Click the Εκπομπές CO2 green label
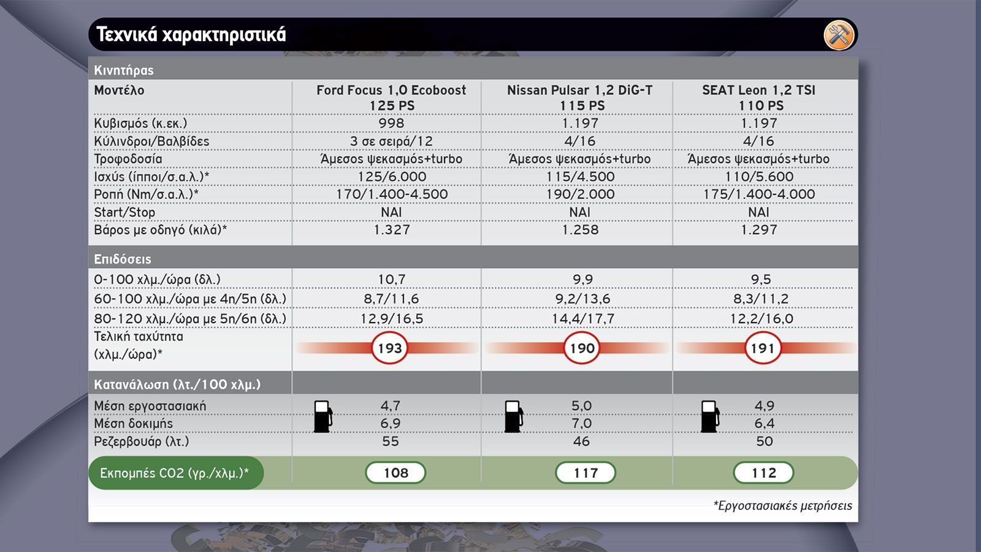The height and width of the screenshot is (552, 981). pyautogui.click(x=176, y=473)
